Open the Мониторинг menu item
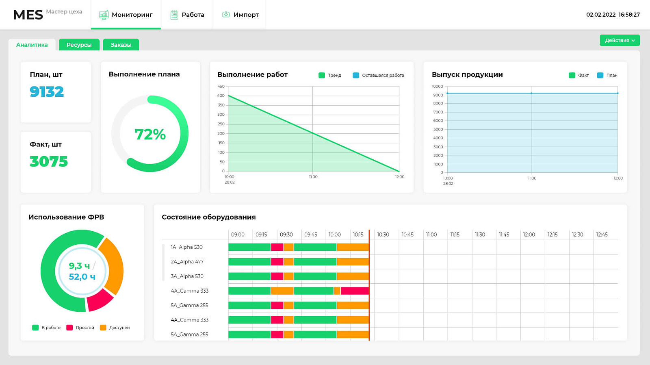This screenshot has width=650, height=365. [x=126, y=15]
